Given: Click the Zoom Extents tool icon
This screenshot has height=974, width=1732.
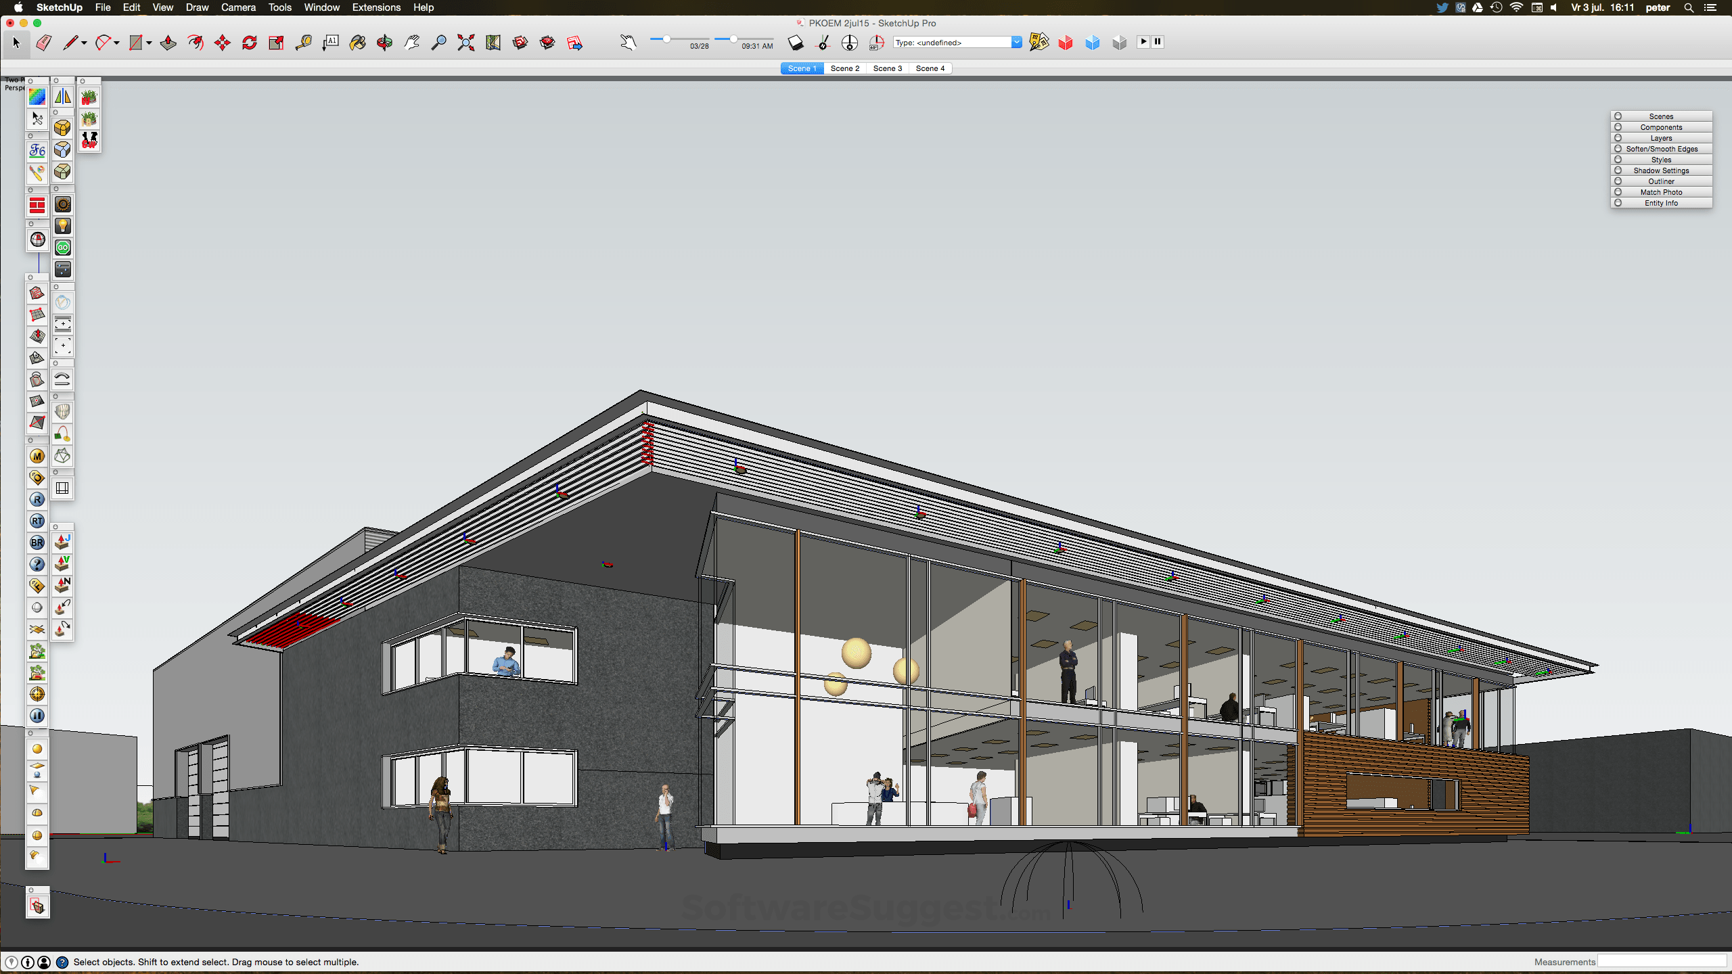Looking at the screenshot, I should click(x=466, y=42).
